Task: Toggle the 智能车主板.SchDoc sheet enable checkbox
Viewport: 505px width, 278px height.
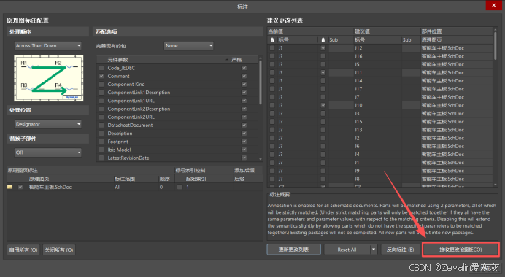Action: tap(20, 187)
